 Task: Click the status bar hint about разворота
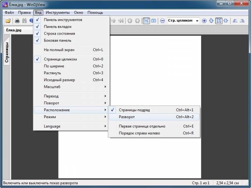[40, 183]
